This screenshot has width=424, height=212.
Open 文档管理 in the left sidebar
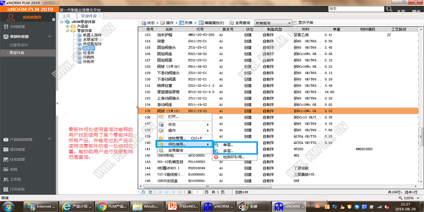(x=28, y=26)
